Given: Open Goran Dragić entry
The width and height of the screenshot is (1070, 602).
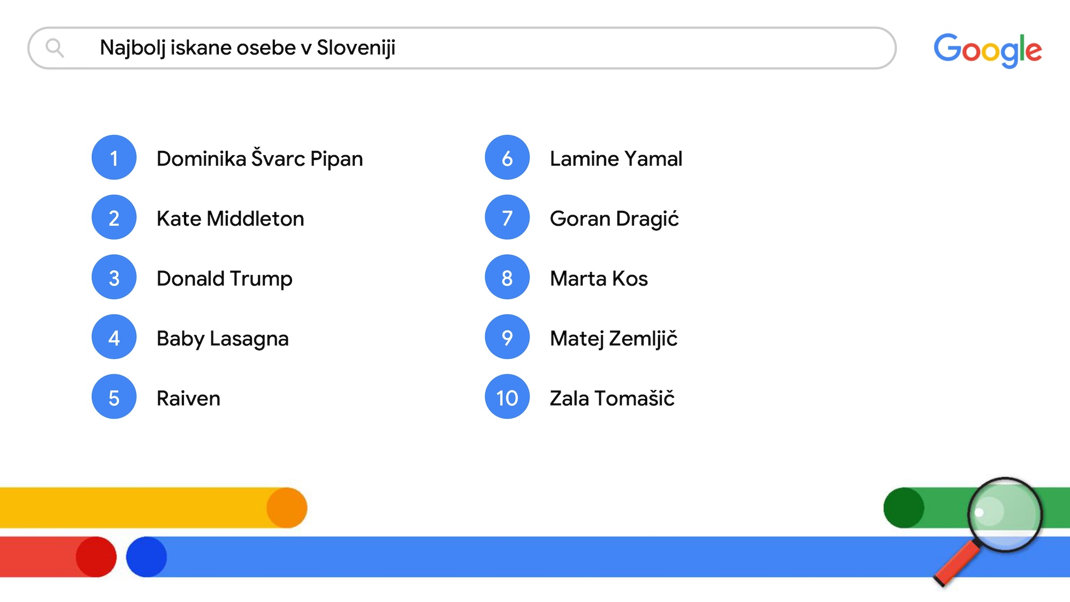Looking at the screenshot, I should (x=614, y=219).
